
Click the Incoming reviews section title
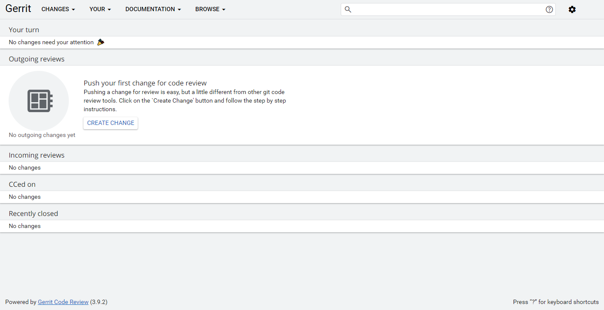pyautogui.click(x=37, y=155)
